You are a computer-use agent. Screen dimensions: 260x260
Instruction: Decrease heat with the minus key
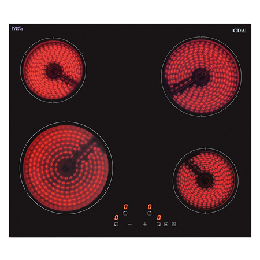(130, 224)
